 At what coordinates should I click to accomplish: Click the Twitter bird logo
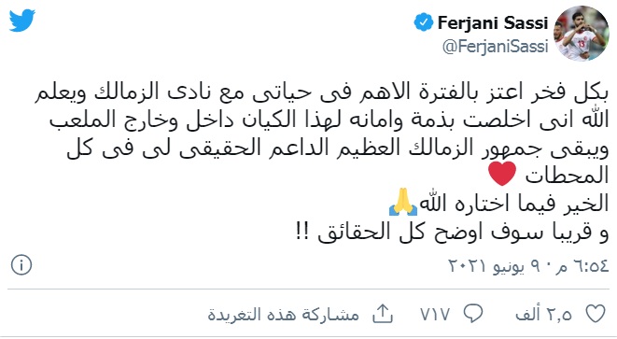pyautogui.click(x=22, y=21)
